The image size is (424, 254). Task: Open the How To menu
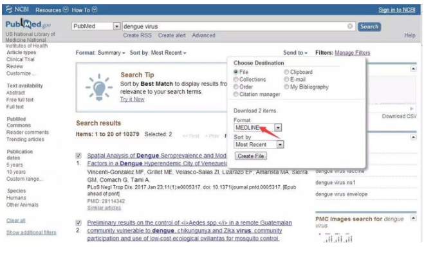tap(84, 10)
